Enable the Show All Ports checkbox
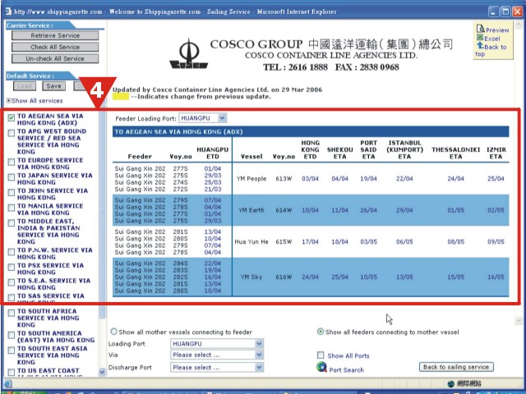The image size is (526, 394). (x=321, y=355)
